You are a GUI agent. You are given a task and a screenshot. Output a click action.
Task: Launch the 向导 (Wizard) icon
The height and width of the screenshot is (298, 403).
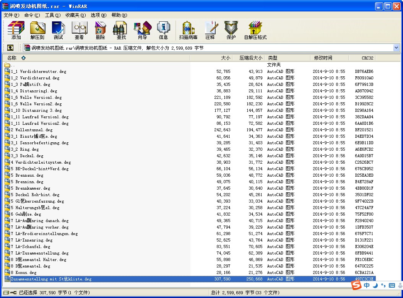pos(142,31)
